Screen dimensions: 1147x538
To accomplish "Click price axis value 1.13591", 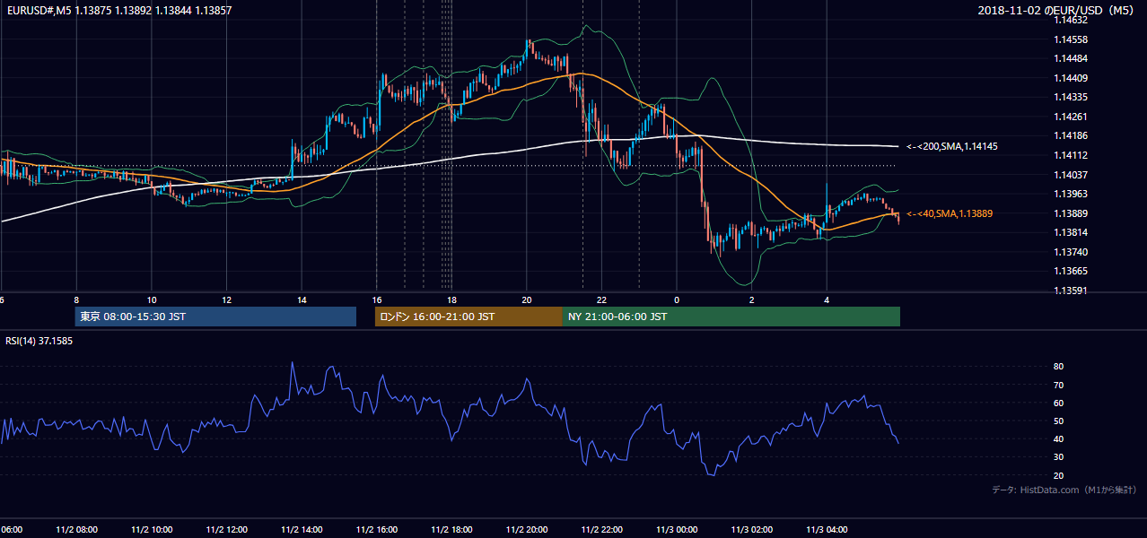I will coord(1071,291).
